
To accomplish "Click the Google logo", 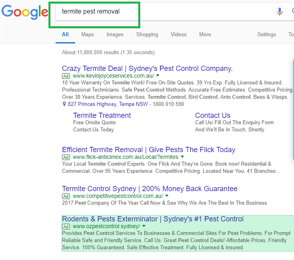I will [x=25, y=12].
